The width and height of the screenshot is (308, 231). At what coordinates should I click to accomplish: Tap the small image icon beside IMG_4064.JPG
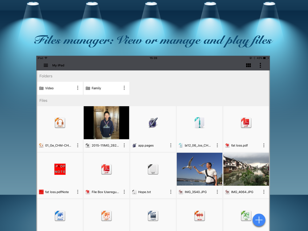227,192
